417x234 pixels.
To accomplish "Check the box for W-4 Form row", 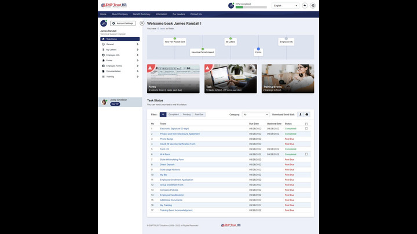I will pos(306,154).
